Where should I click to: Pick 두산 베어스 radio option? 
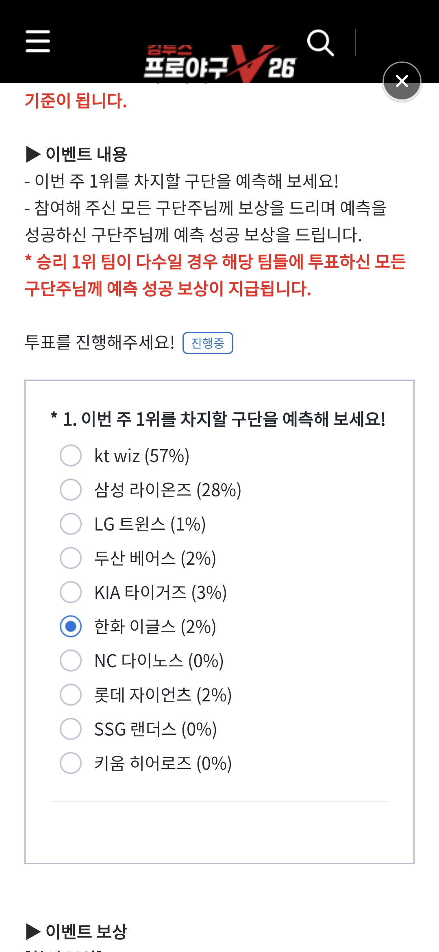tap(71, 558)
